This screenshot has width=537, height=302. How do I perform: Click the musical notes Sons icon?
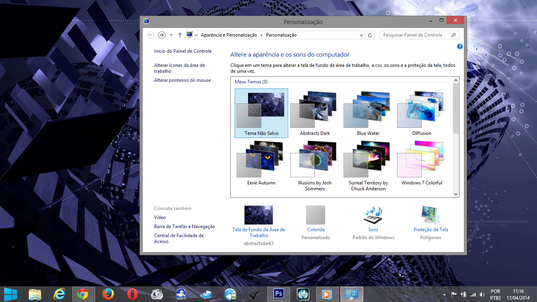(373, 215)
